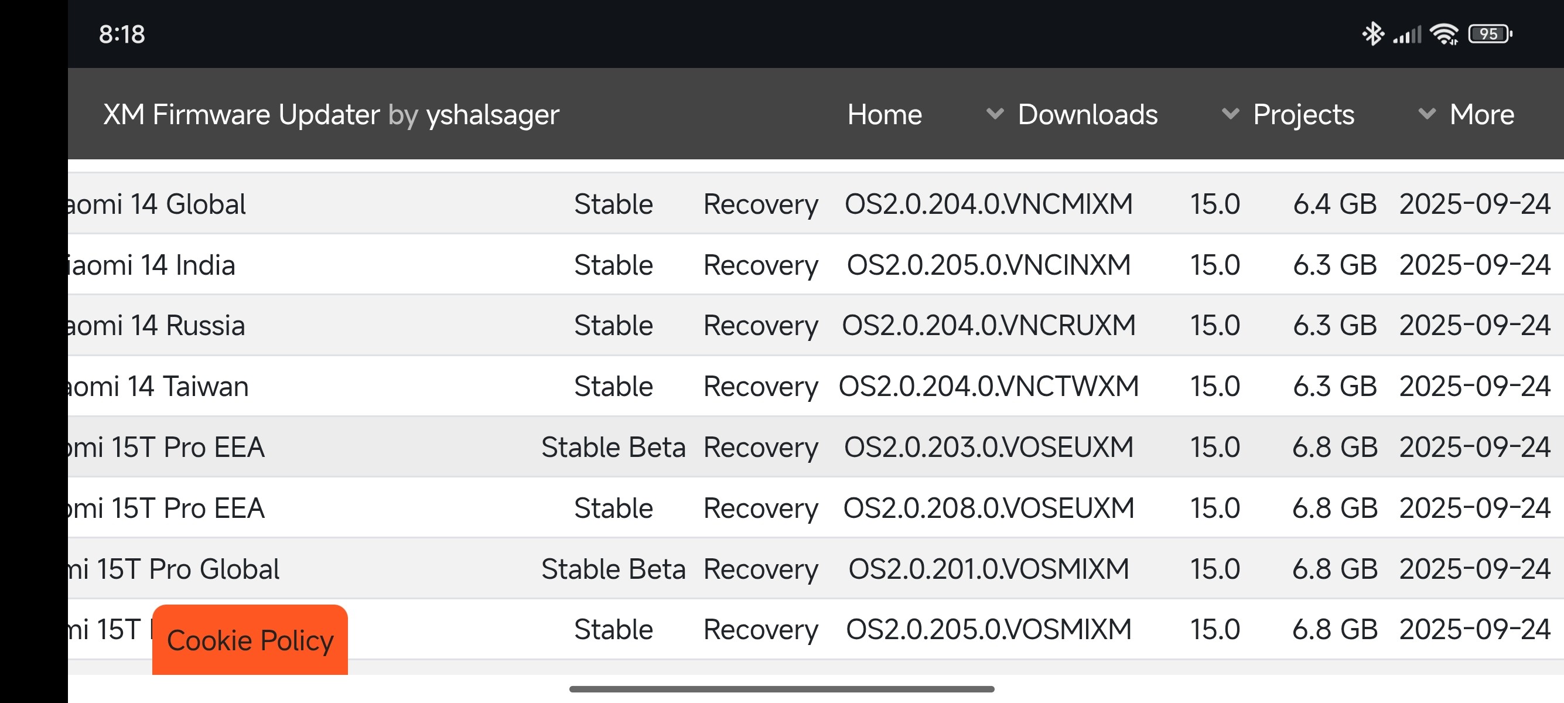1564x703 pixels.
Task: Open OS2.0.203.0.VOSEUXM Stable Beta firmware
Action: [x=988, y=448]
